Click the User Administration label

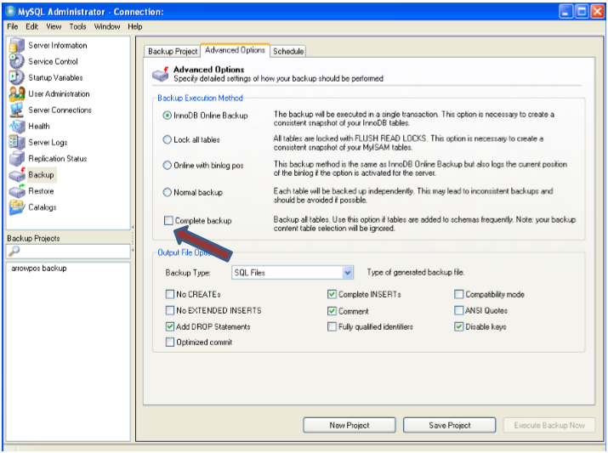tap(59, 93)
